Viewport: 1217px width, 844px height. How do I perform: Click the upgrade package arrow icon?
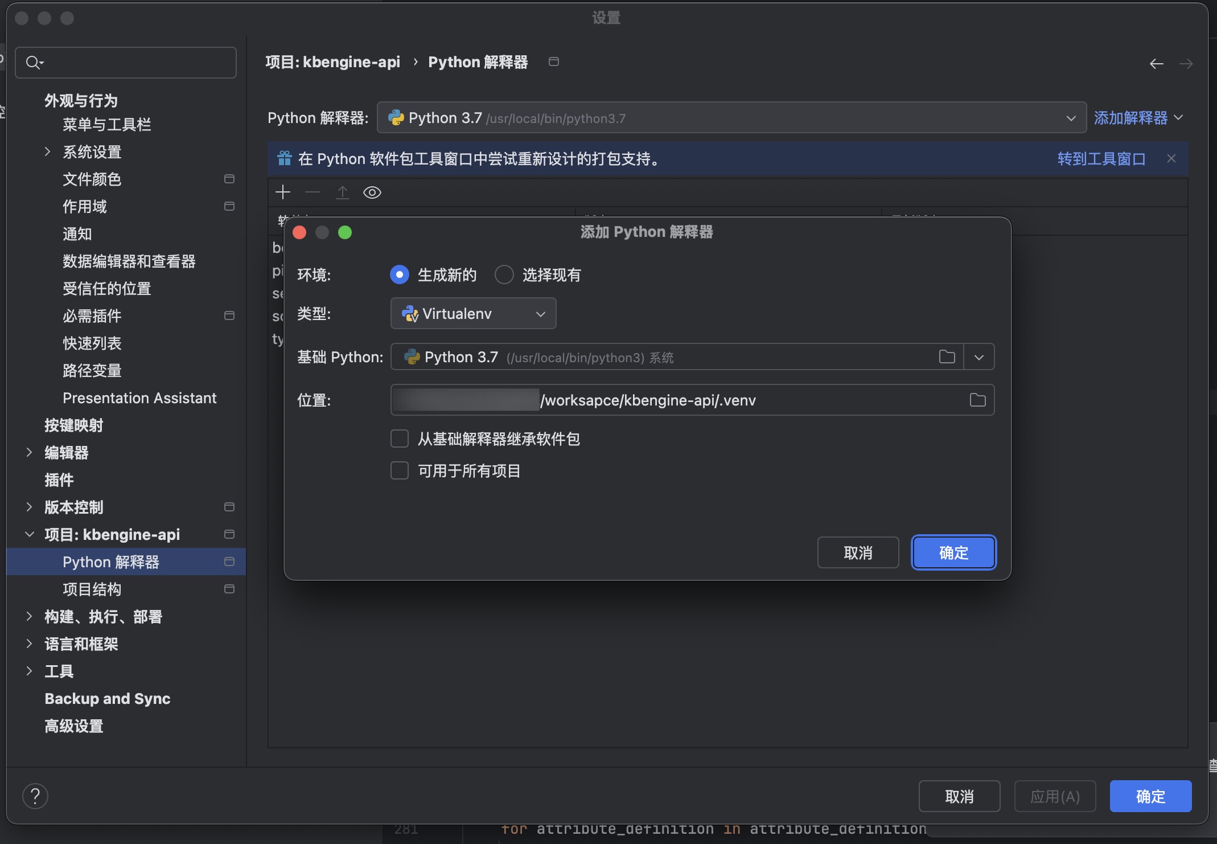click(x=342, y=192)
